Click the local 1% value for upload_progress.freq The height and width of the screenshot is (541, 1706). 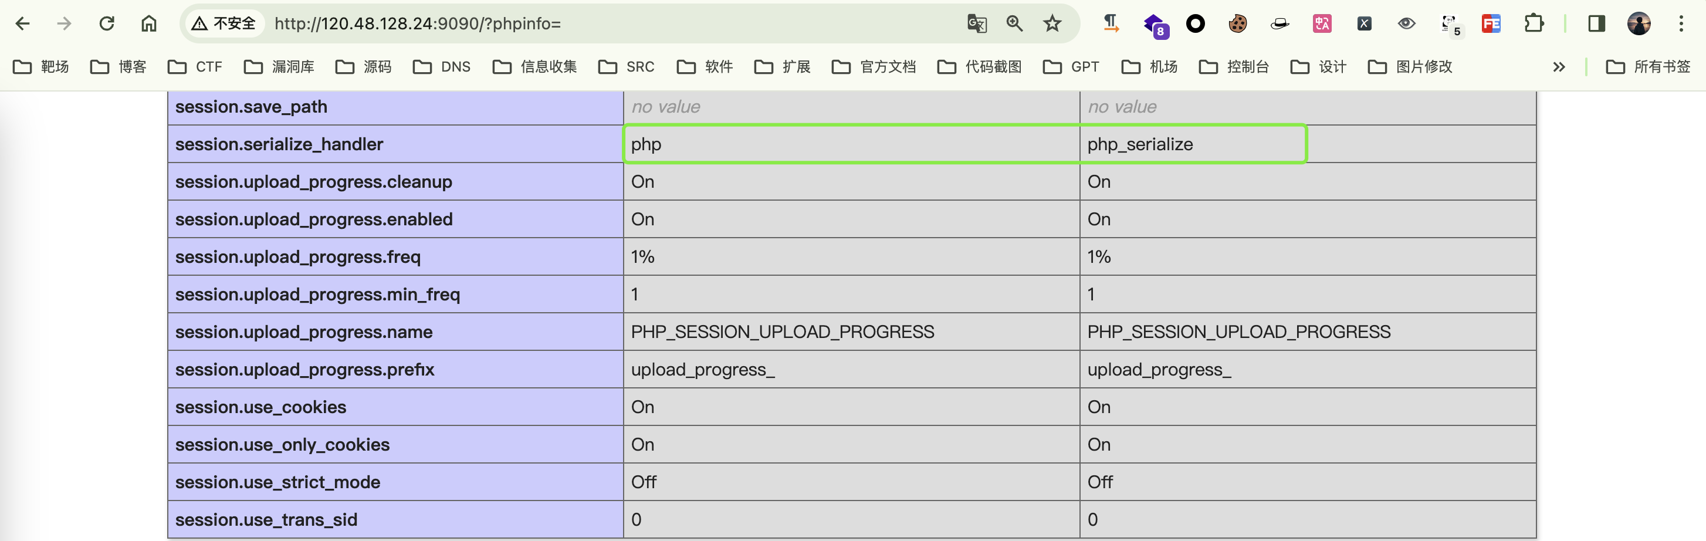coord(642,257)
